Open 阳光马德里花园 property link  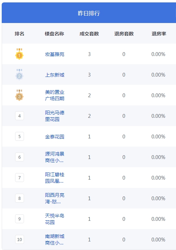(55, 116)
